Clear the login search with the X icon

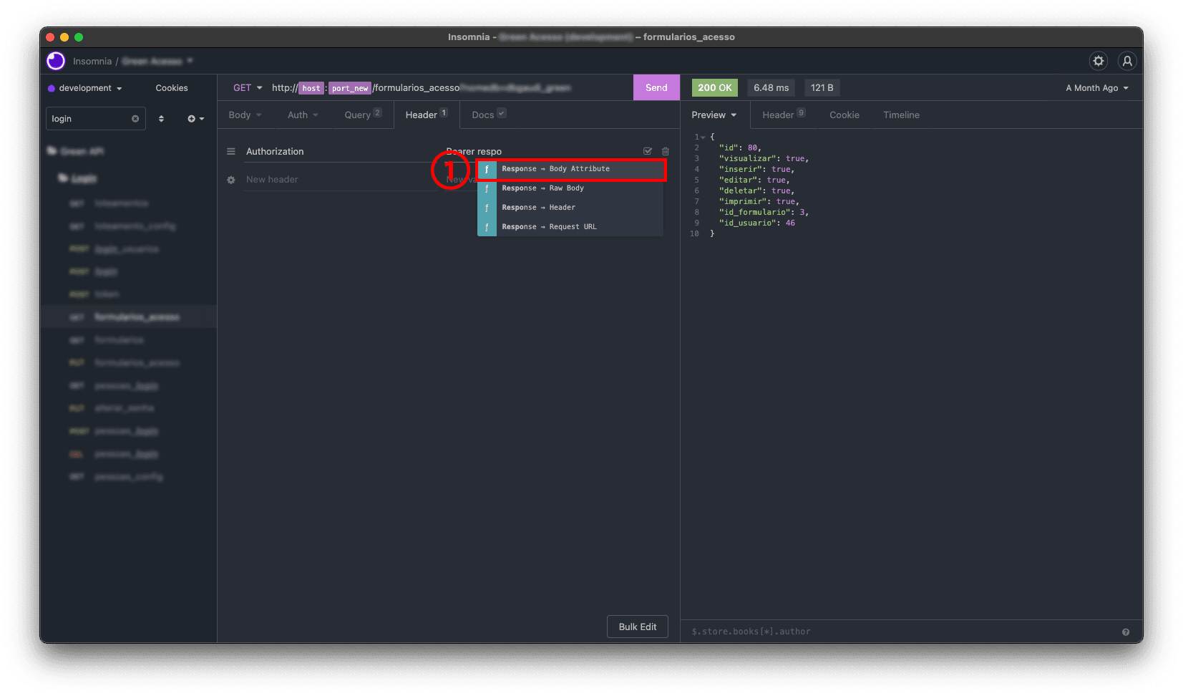pos(136,118)
